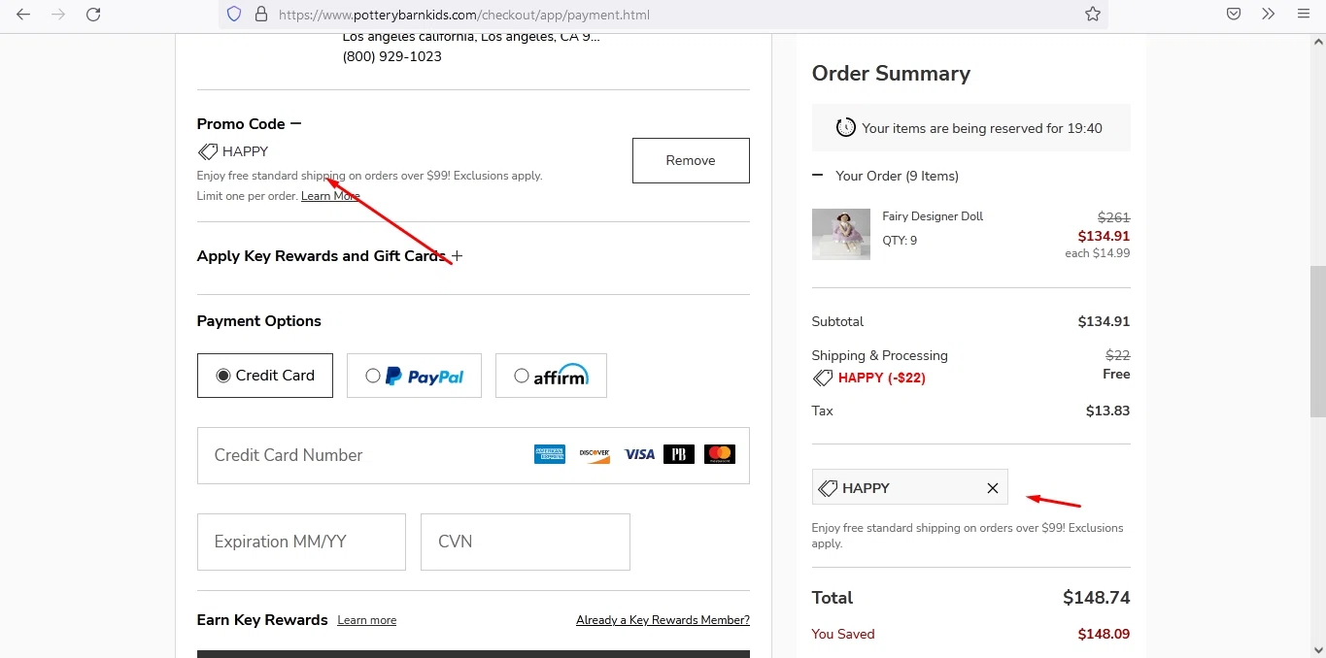Click the Discover card icon
This screenshot has height=658, width=1326.
tap(595, 454)
